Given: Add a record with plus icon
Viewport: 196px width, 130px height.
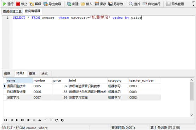Looking at the screenshot, I should click(x=28, y=120).
